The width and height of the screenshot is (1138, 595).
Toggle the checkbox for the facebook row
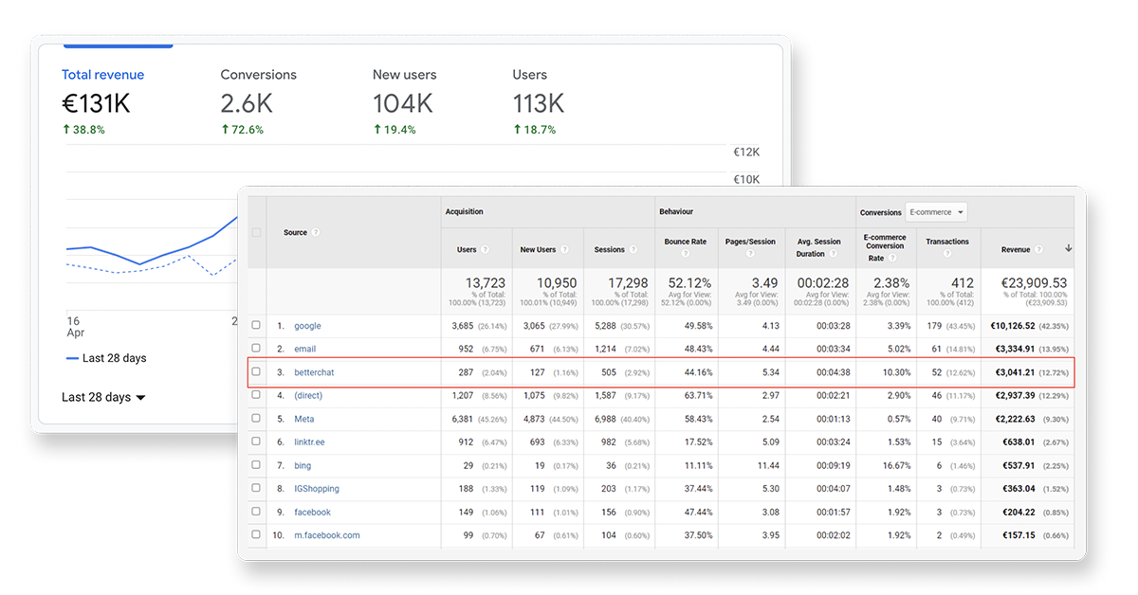point(256,512)
